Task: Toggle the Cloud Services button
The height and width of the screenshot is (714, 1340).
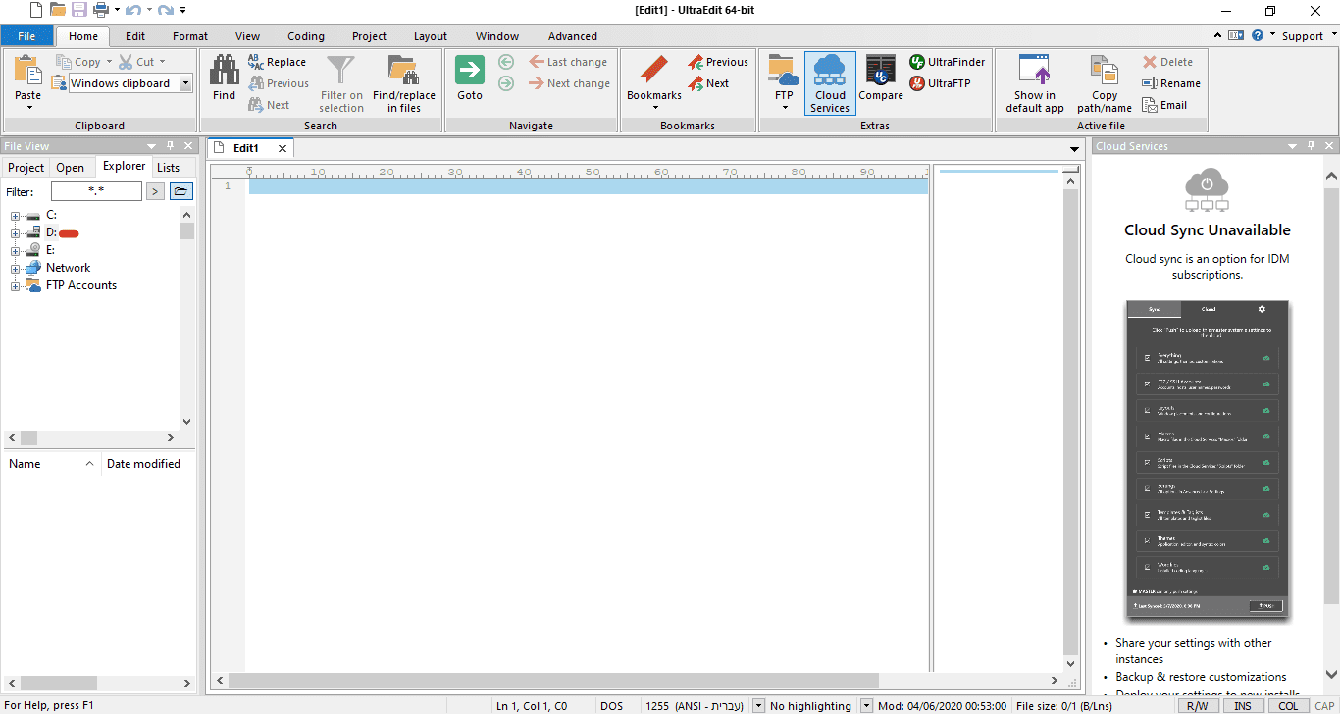Action: [x=830, y=83]
